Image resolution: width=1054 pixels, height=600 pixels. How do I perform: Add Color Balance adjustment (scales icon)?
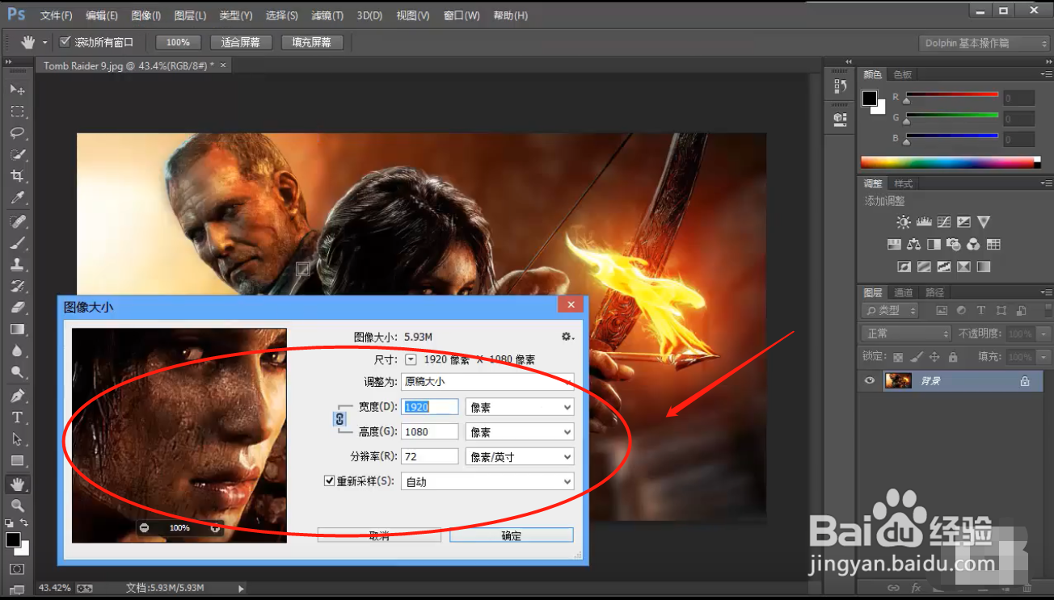point(914,244)
